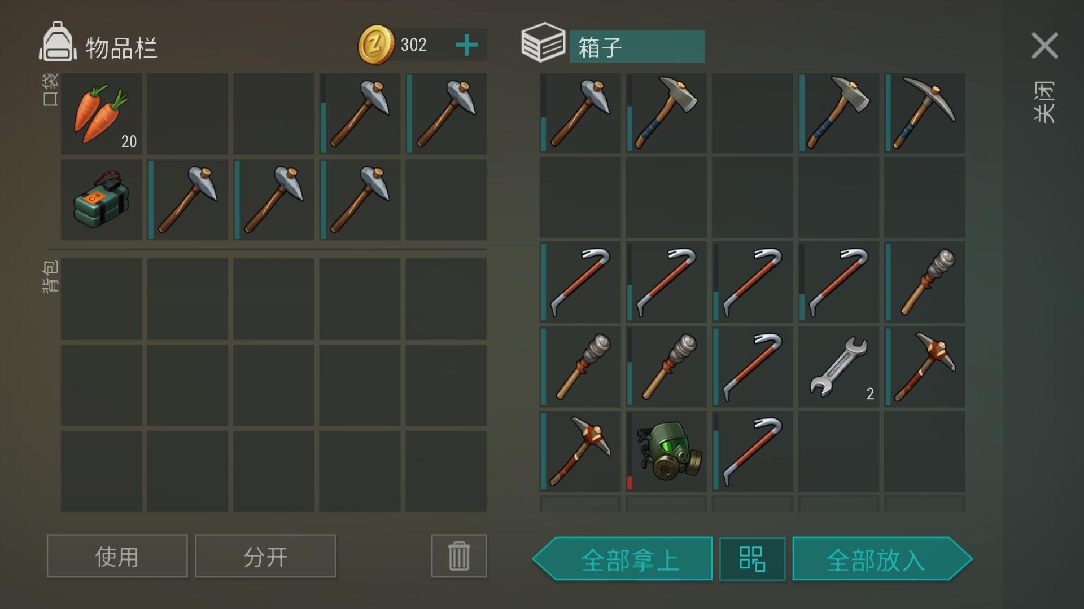
Task: Close the inventory with the X
Action: click(x=1044, y=45)
